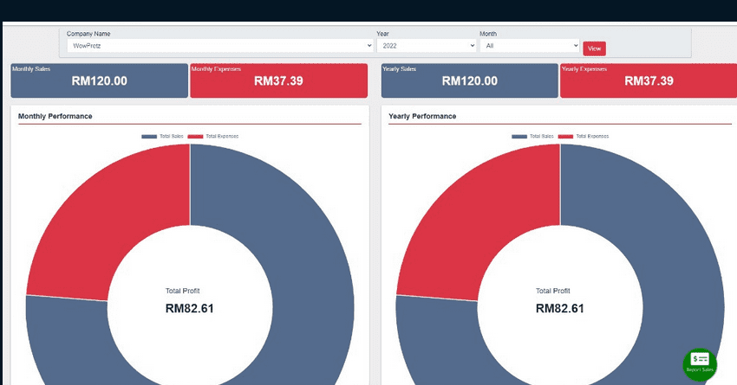Click the green Report Sales floating icon
This screenshot has width=737, height=385.
[699, 363]
